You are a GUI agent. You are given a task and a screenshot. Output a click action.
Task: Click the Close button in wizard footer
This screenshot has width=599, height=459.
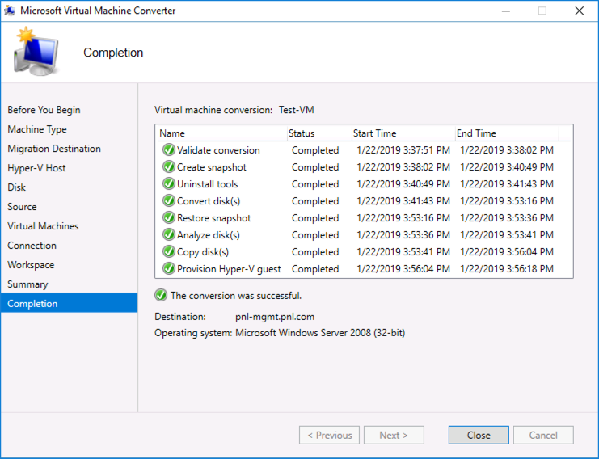pyautogui.click(x=479, y=436)
